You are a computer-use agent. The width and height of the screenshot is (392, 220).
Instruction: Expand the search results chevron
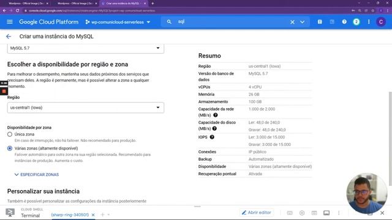(x=302, y=22)
